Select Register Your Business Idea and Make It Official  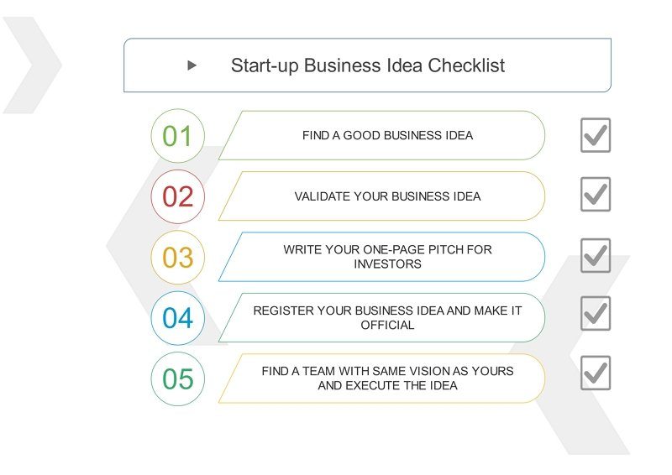tap(382, 318)
